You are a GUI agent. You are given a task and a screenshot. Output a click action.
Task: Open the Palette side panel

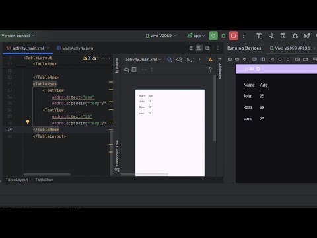pyautogui.click(x=117, y=65)
